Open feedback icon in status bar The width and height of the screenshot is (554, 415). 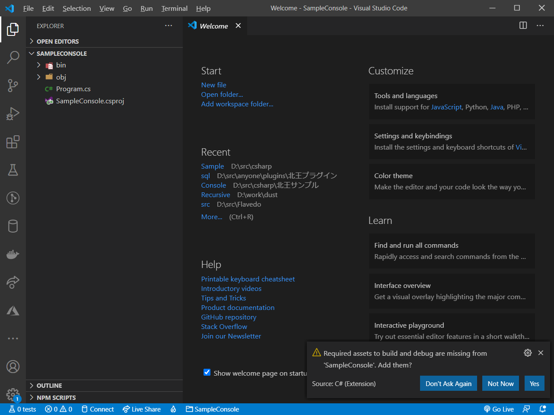tap(526, 409)
